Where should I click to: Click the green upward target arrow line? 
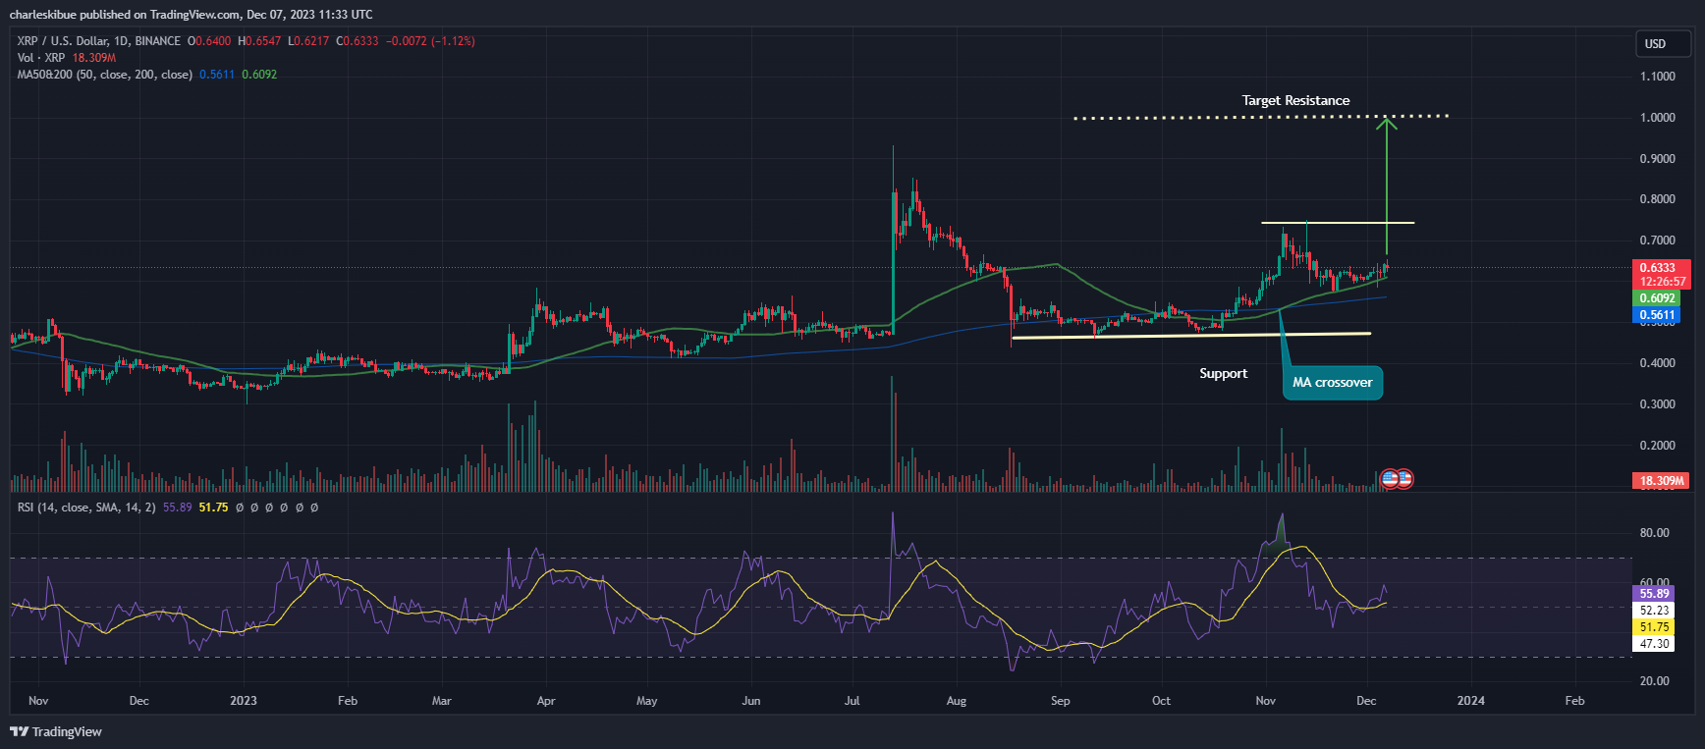1386,187
